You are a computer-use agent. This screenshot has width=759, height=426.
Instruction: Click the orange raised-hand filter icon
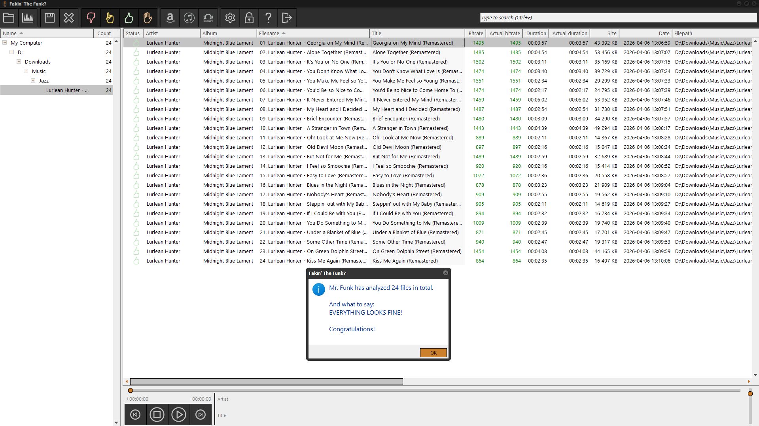pyautogui.click(x=148, y=18)
